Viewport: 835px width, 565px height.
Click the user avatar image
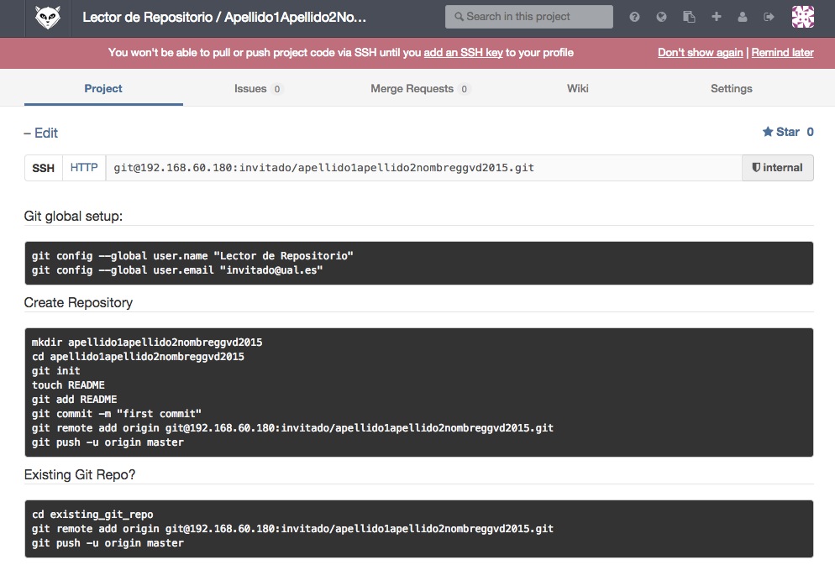tap(802, 17)
